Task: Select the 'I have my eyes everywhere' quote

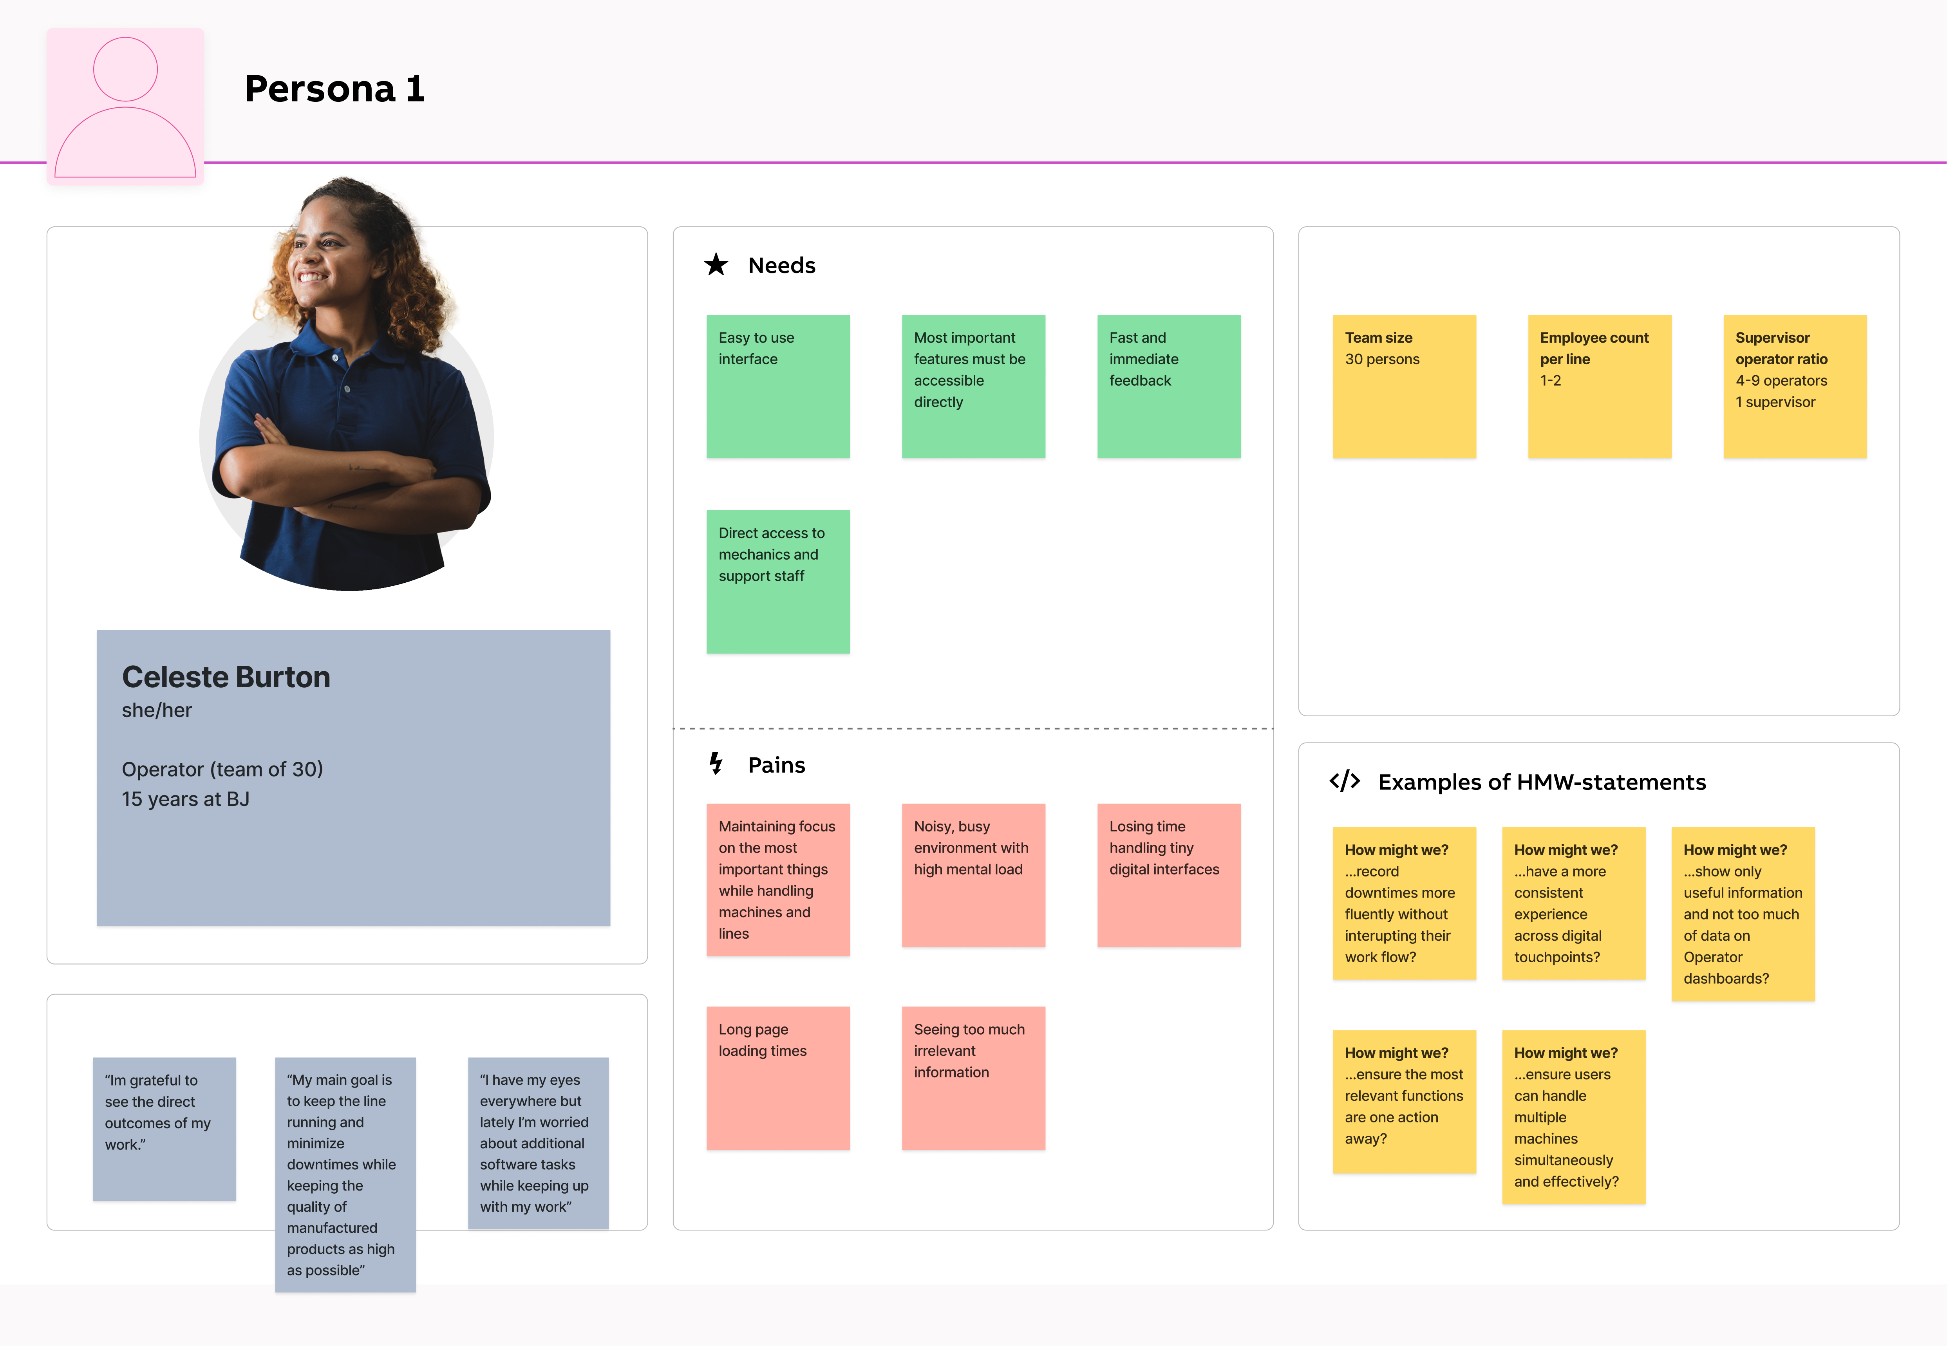Action: pos(538,1143)
